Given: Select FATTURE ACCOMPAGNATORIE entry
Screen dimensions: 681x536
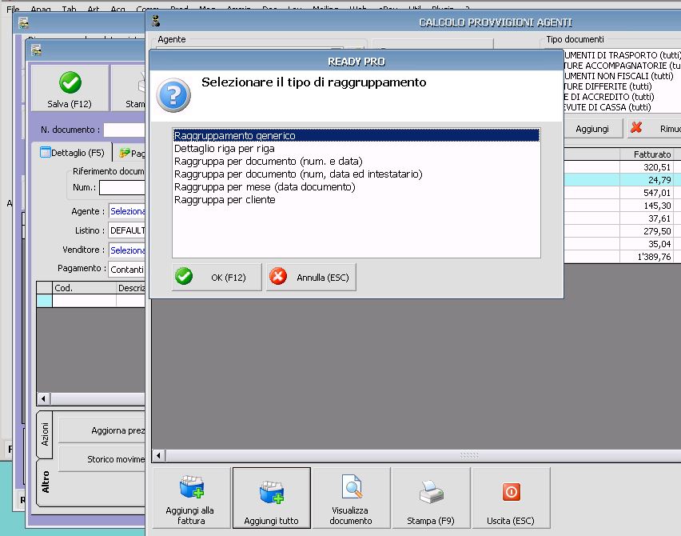Looking at the screenshot, I should (x=622, y=66).
